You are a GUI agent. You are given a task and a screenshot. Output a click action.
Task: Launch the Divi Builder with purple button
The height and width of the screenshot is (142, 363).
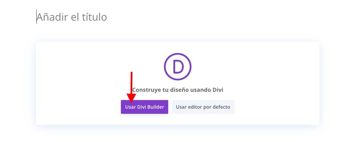144,107
